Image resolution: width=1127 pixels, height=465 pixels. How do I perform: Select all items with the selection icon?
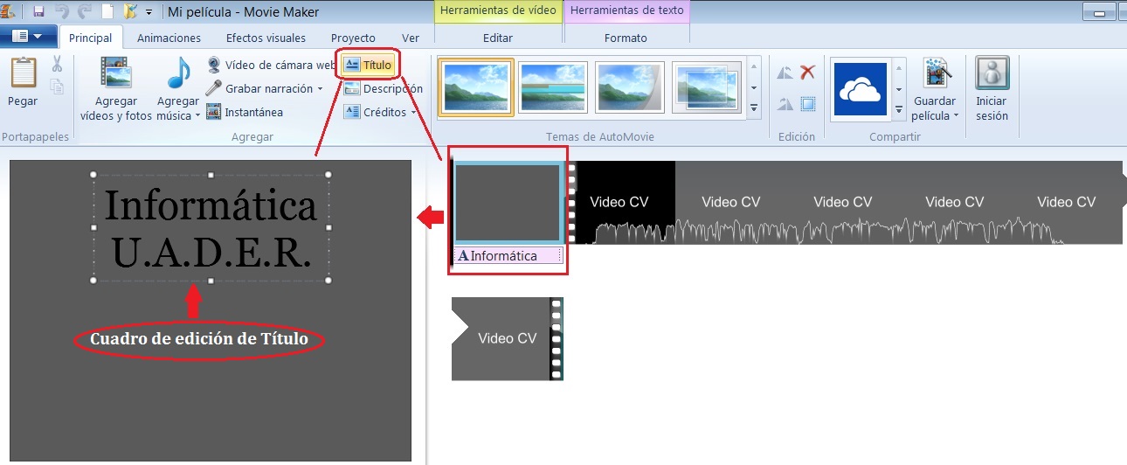click(x=808, y=104)
